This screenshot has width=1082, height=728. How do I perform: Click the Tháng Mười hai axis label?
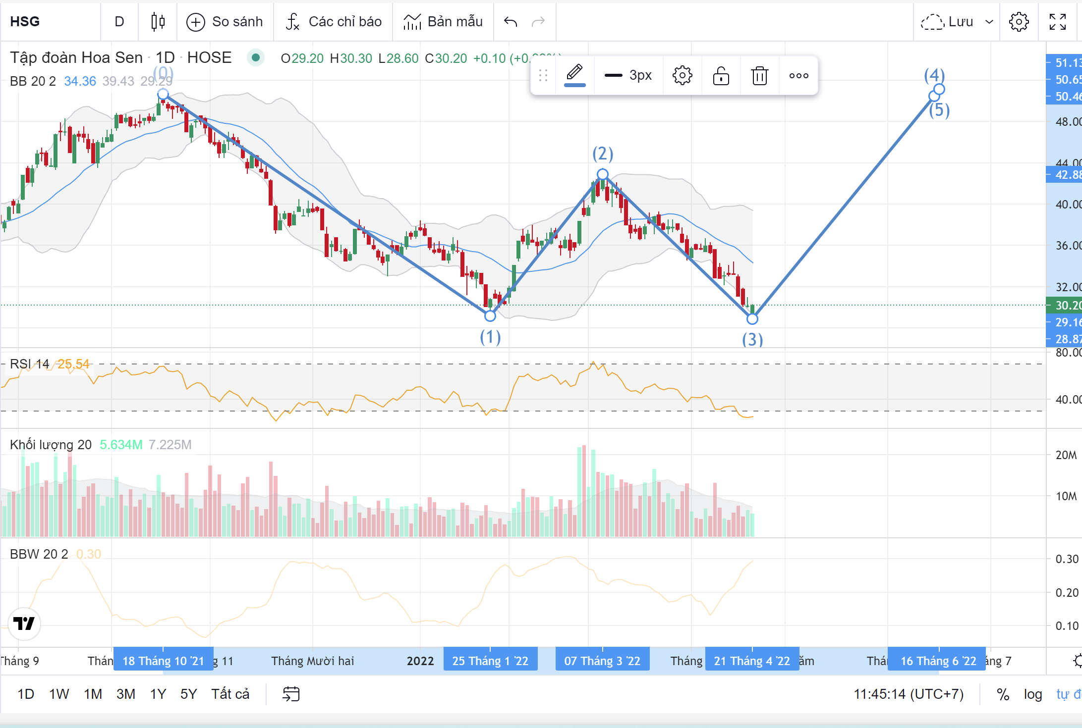313,661
